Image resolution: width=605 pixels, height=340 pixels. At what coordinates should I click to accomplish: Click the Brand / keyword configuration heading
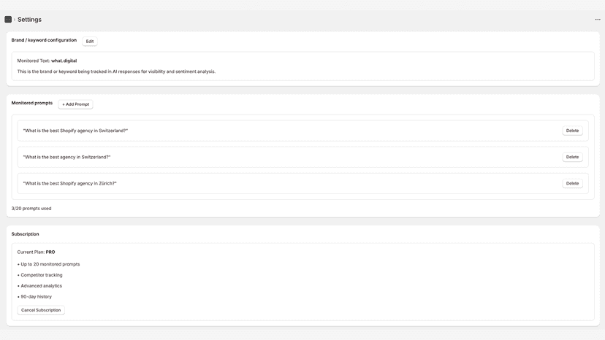click(44, 40)
